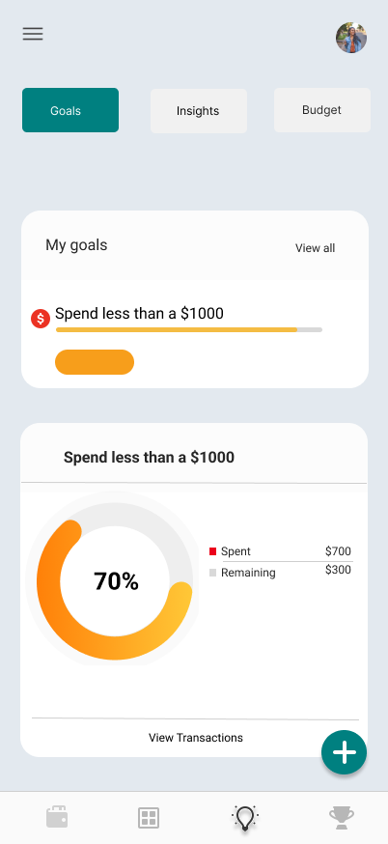Image resolution: width=388 pixels, height=844 pixels.
Task: Open the hamburger menu
Action: (x=33, y=34)
